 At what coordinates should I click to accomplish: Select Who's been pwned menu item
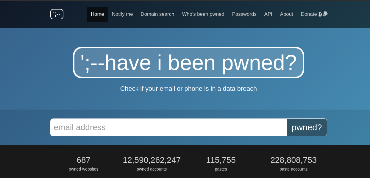click(203, 14)
